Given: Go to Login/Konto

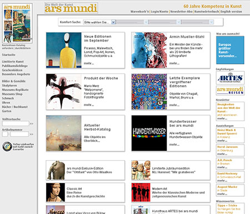Looking at the screenshot, I should click(159, 12).
